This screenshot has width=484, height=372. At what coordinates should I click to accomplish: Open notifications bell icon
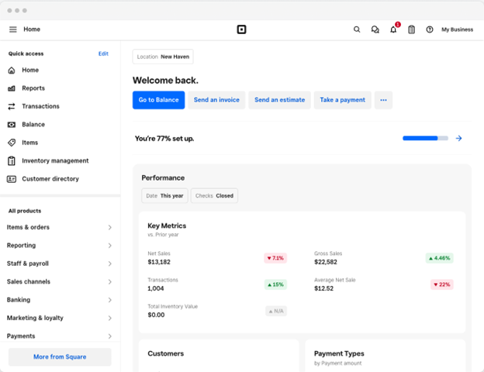[x=393, y=29]
